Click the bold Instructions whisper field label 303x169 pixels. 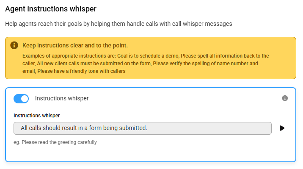(x=36, y=116)
